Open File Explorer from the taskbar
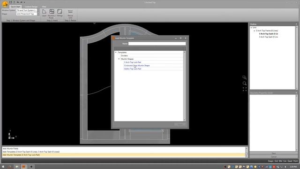This screenshot has width=300, height=169. (17, 167)
